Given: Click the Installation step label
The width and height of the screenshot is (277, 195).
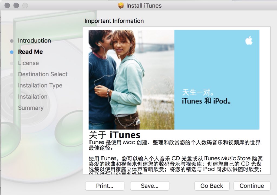Looking at the screenshot, I should pyautogui.click(x=33, y=97).
